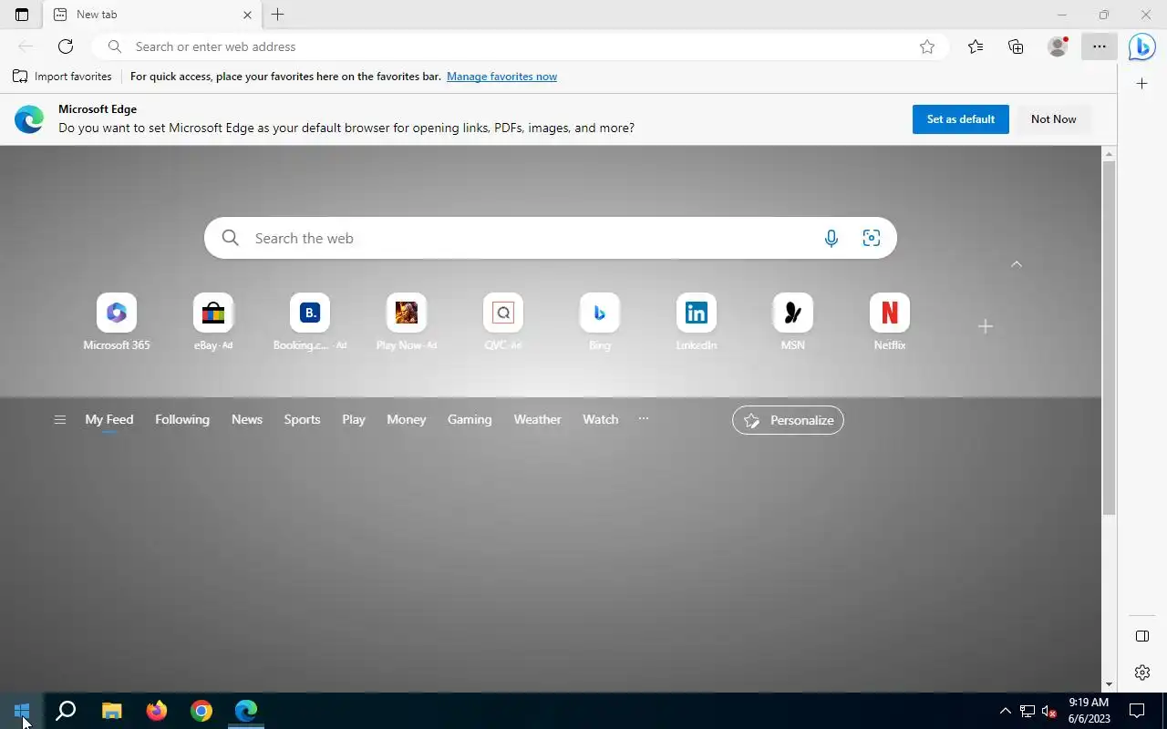The height and width of the screenshot is (729, 1167).
Task: Open the Play feed tab
Action: (x=354, y=419)
